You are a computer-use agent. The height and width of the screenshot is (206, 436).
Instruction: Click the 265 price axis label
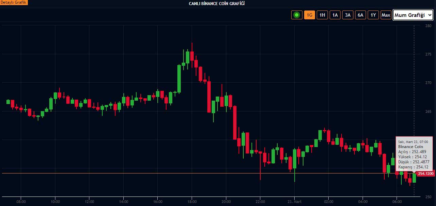[428, 111]
